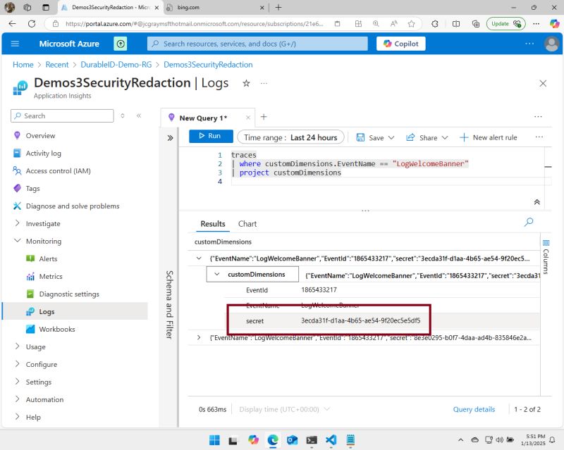Open Diagnostic settings
564x450 pixels.
[68, 294]
